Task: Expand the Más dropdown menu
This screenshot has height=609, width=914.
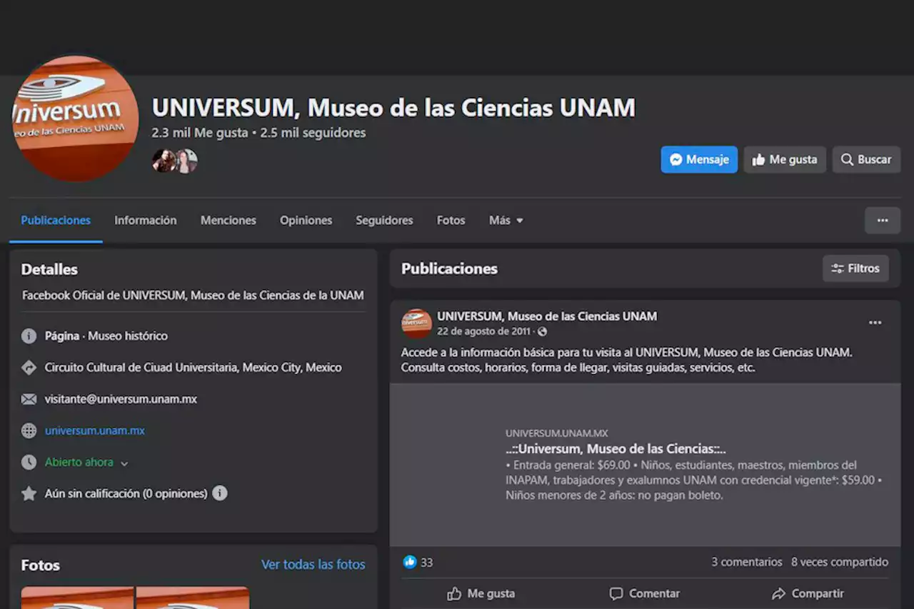Action: point(506,221)
